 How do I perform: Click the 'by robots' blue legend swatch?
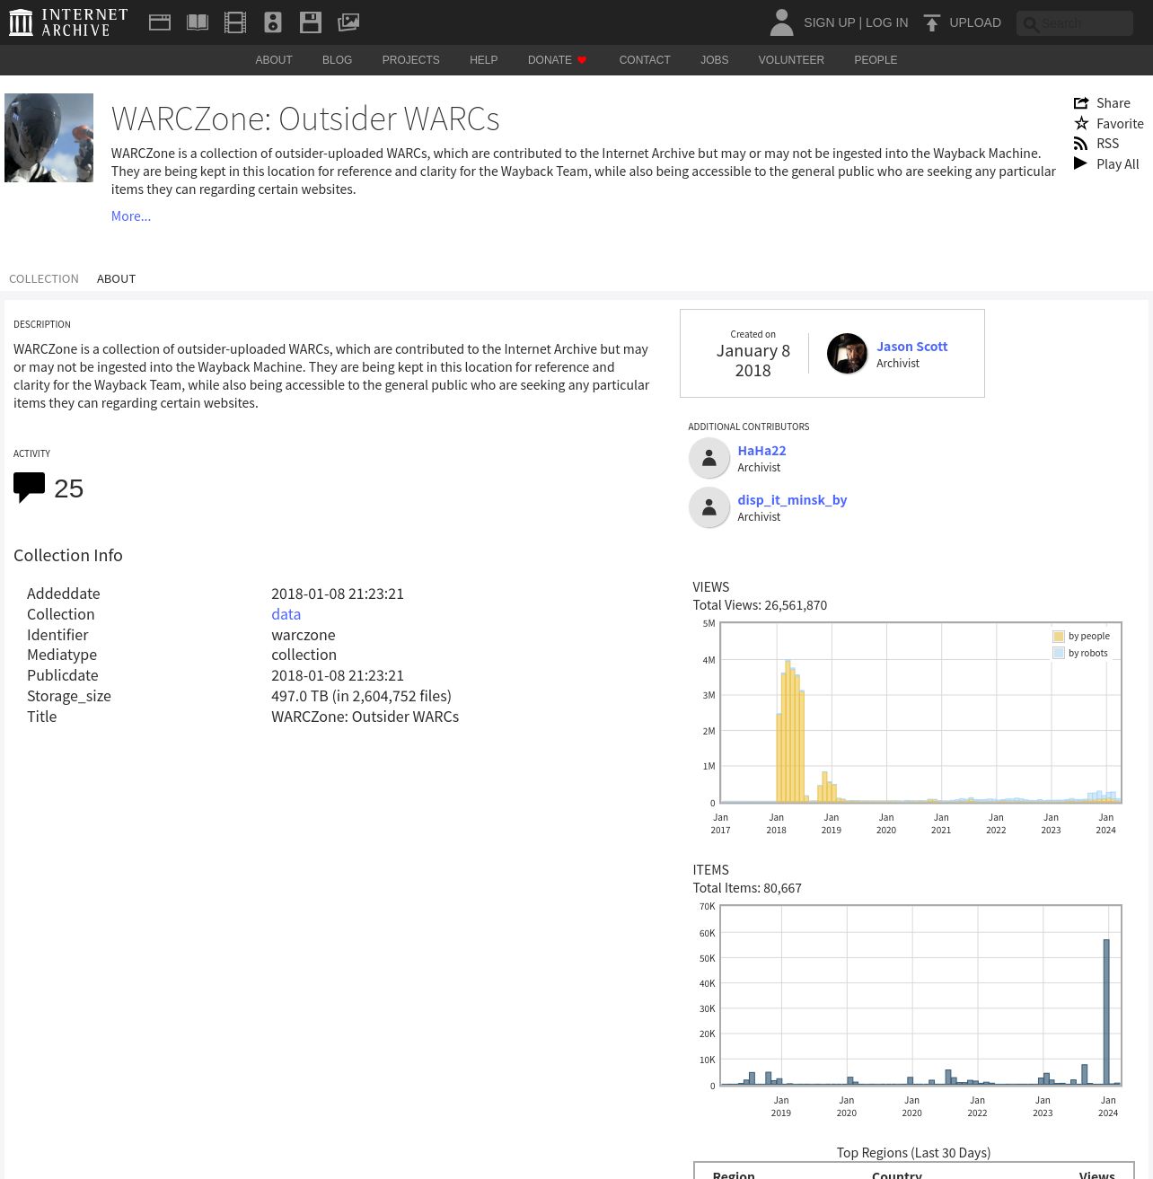click(1059, 654)
